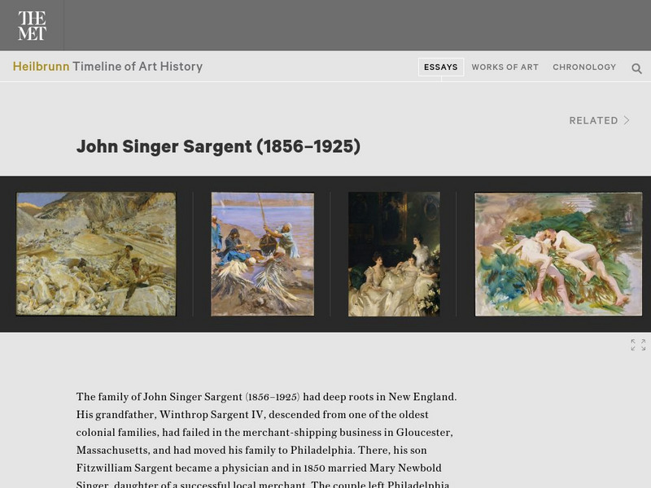The width and height of the screenshot is (651, 488).
Task: Go to Works of Art tab
Action: click(x=505, y=68)
